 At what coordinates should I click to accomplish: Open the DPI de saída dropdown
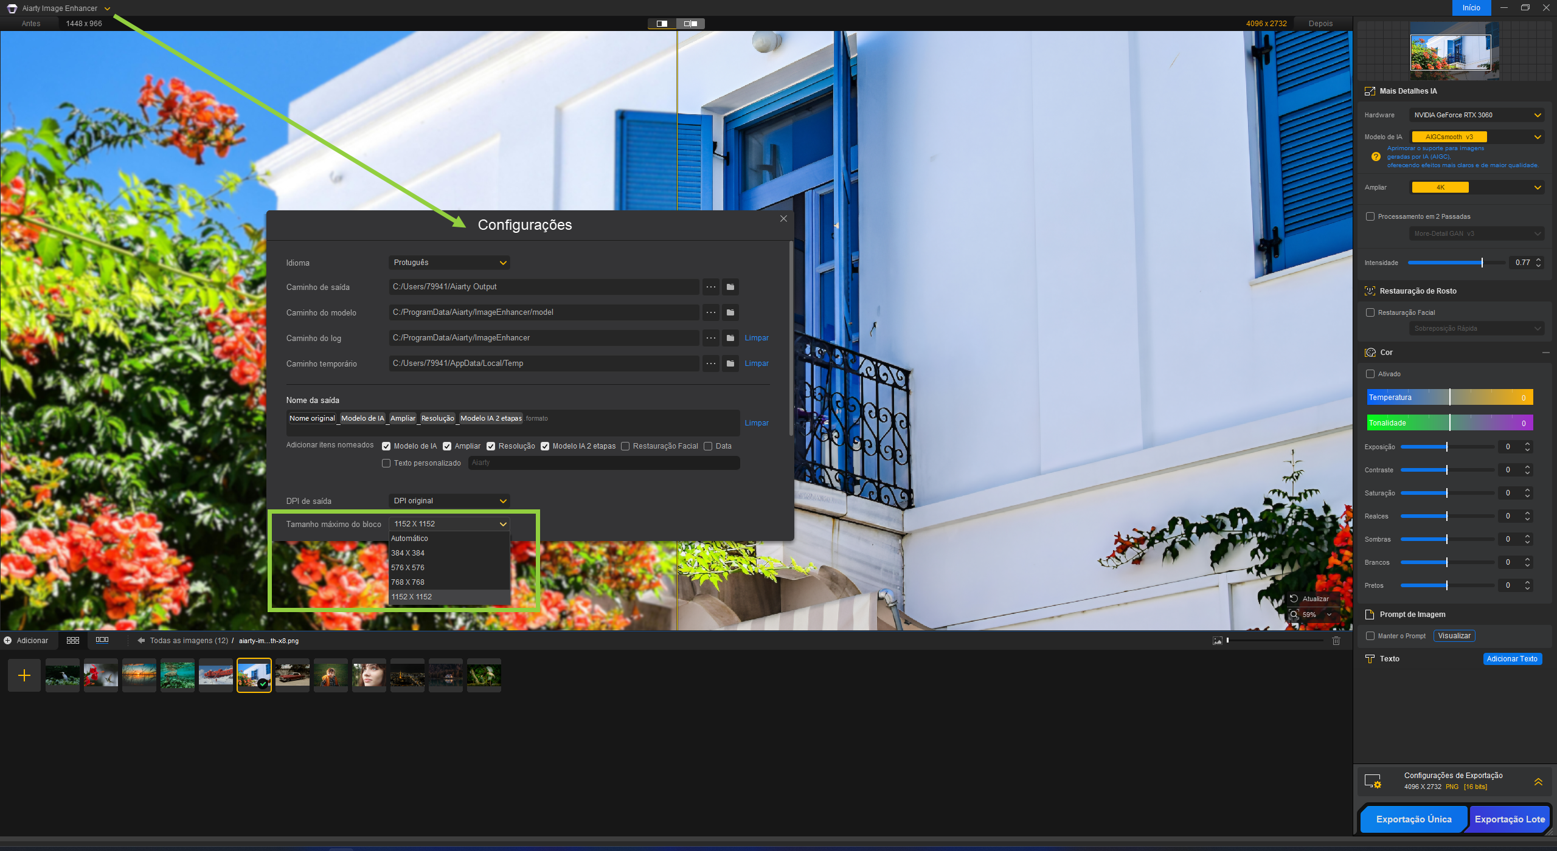click(x=449, y=501)
